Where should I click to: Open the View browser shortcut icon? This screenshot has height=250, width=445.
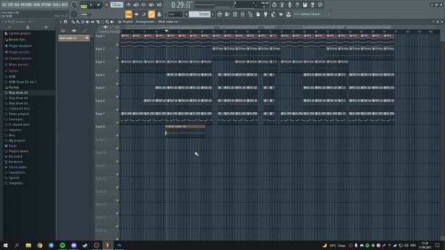tap(250, 14)
